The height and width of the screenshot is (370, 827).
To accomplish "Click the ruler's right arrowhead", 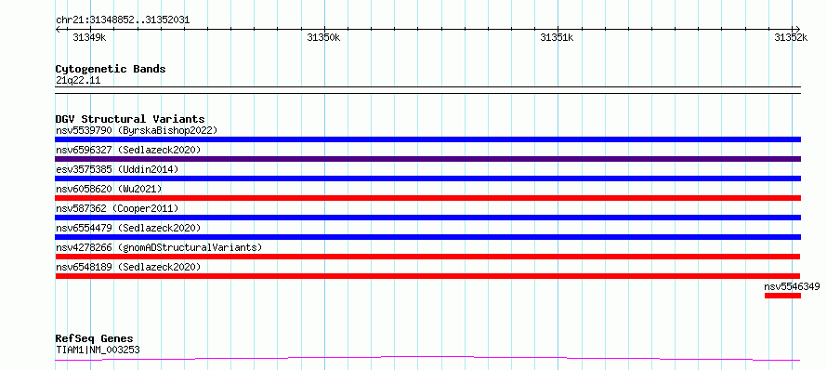I will click(x=797, y=29).
